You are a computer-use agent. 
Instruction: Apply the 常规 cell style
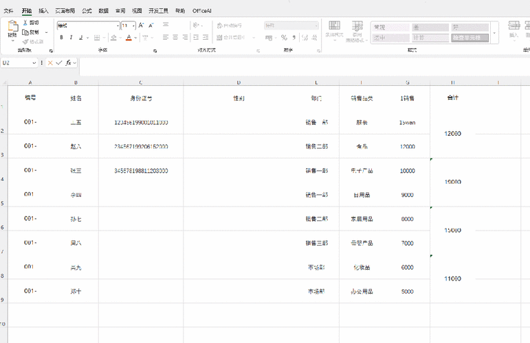390,27
